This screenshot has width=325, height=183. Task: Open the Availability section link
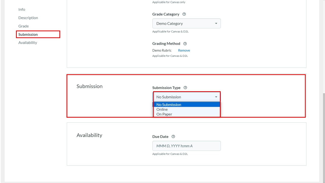[28, 43]
